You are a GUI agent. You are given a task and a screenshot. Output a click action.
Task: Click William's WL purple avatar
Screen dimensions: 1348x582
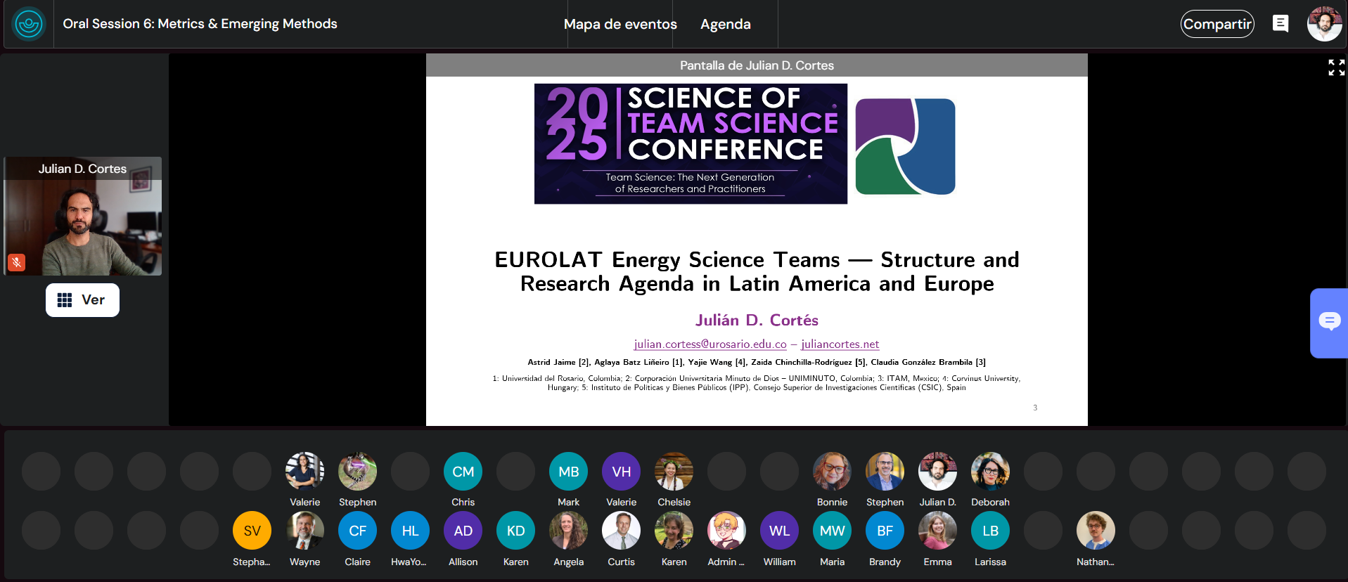coord(779,531)
